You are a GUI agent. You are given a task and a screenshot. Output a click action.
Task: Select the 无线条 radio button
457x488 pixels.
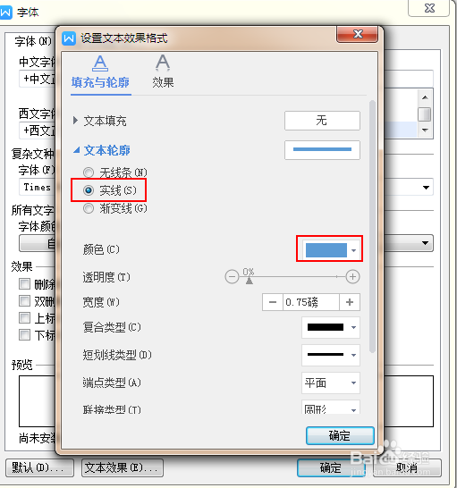[x=89, y=172]
